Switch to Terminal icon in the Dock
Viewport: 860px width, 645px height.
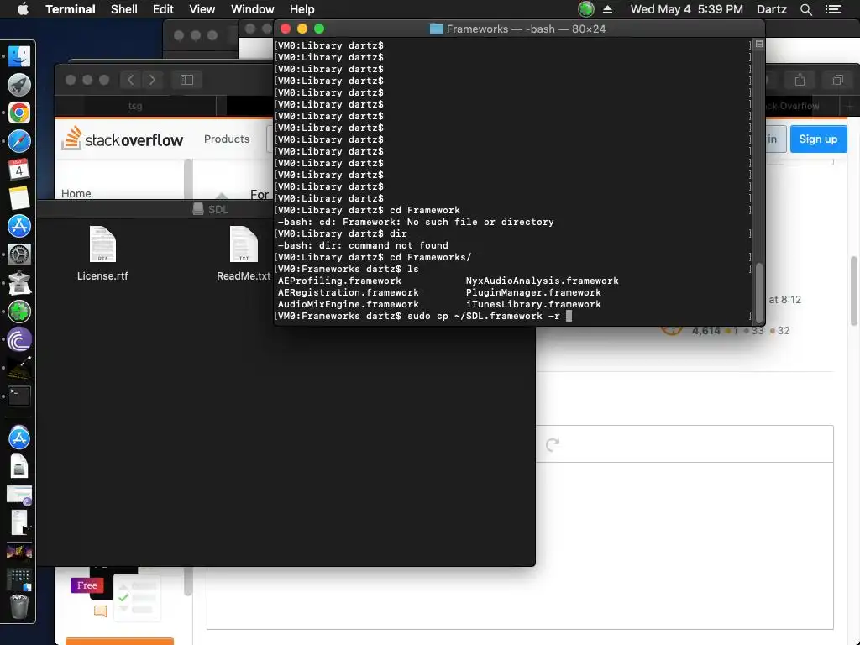coord(19,396)
